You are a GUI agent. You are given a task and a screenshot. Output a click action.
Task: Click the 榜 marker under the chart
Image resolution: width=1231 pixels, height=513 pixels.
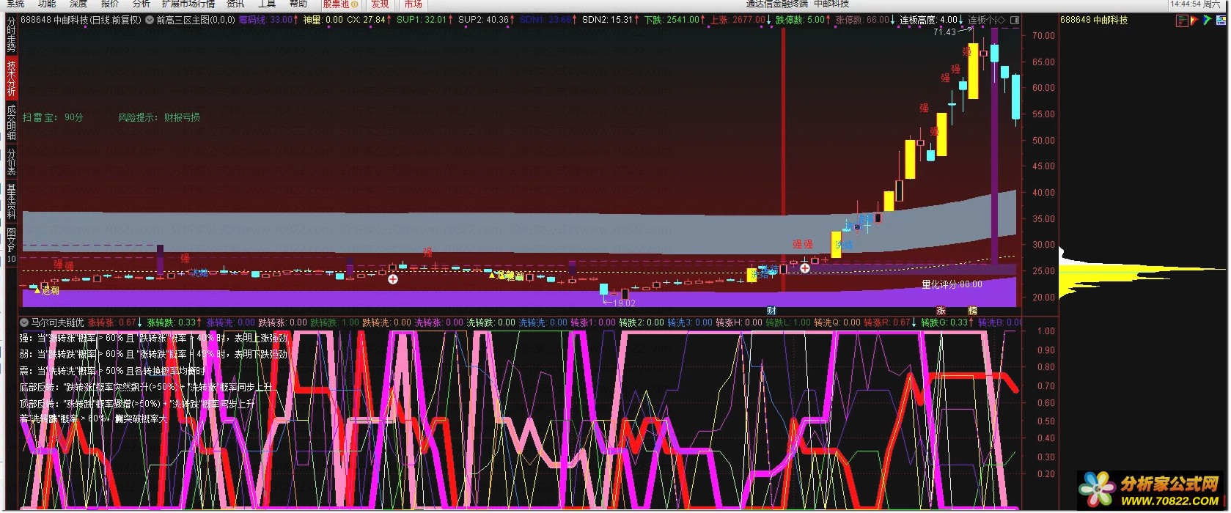click(x=972, y=311)
